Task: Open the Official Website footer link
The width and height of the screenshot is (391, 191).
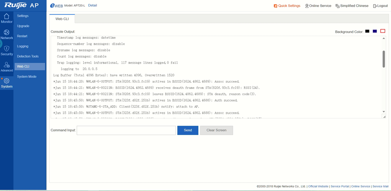Action: tap(318, 186)
